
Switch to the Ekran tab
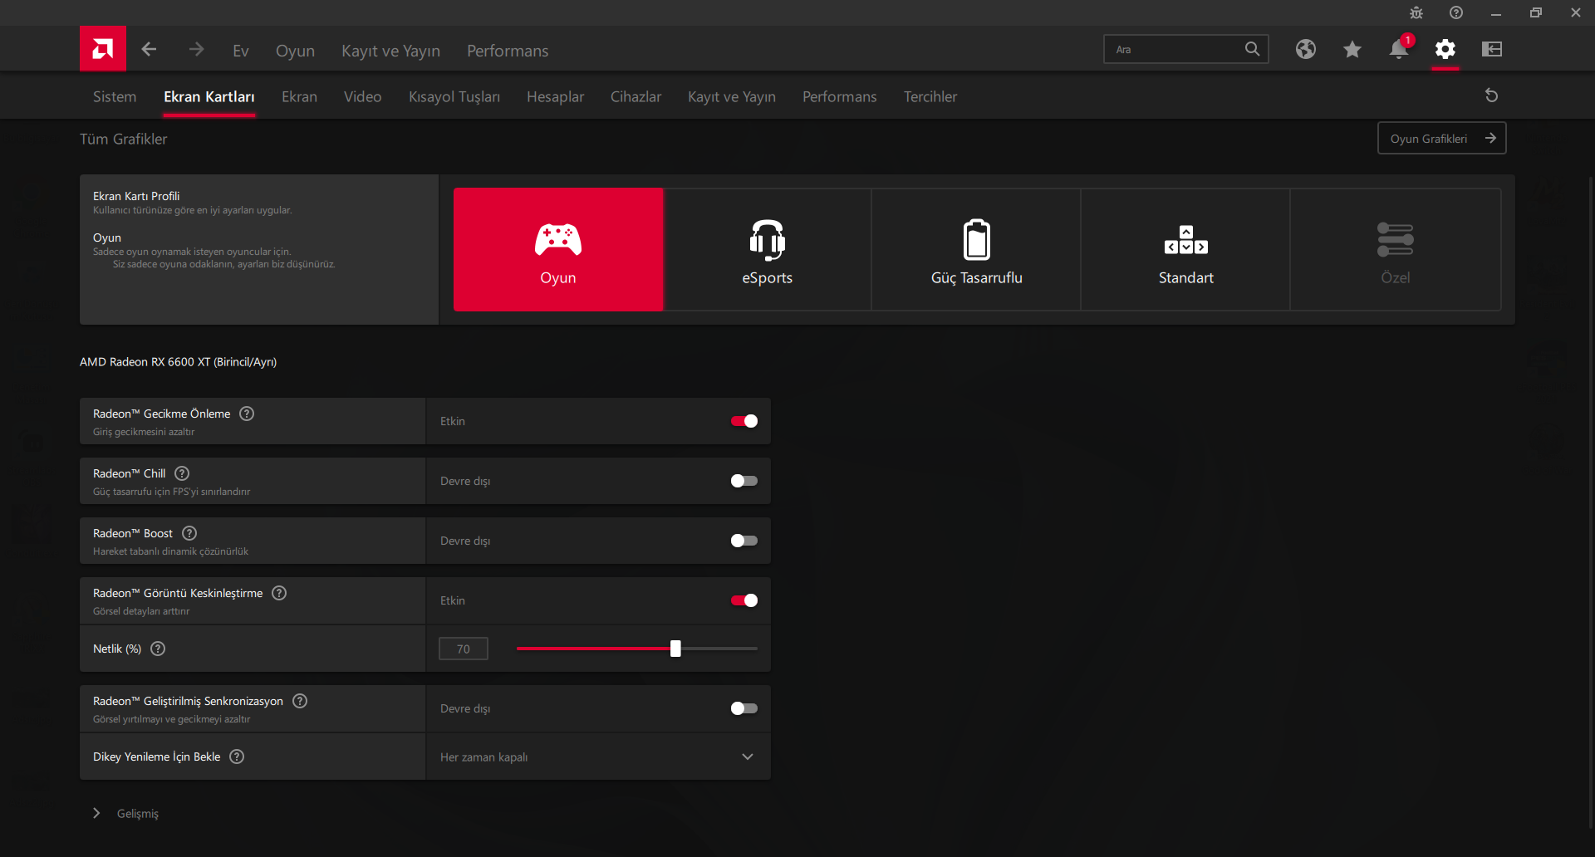(x=299, y=96)
